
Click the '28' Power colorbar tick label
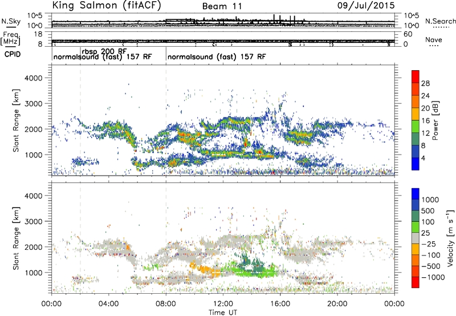click(425, 83)
